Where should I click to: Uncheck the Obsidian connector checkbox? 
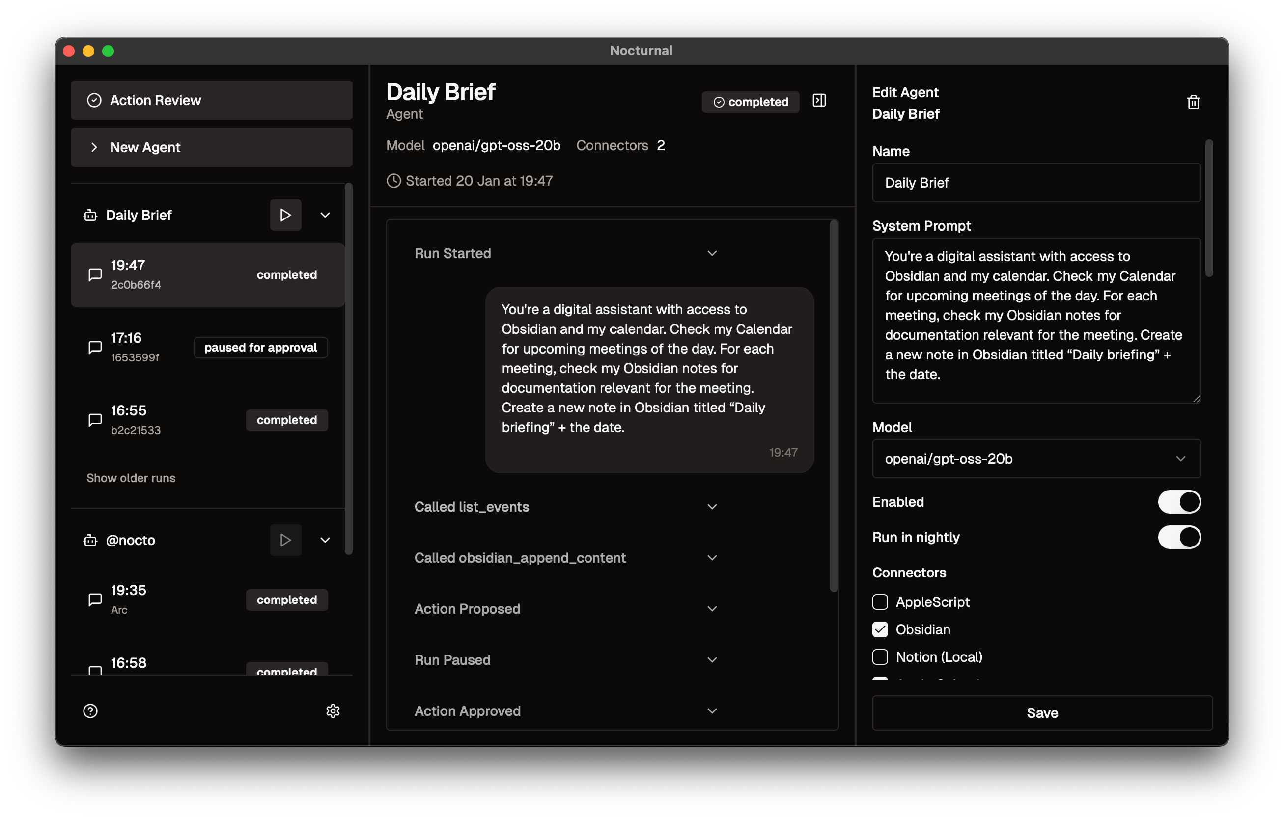[x=880, y=629]
